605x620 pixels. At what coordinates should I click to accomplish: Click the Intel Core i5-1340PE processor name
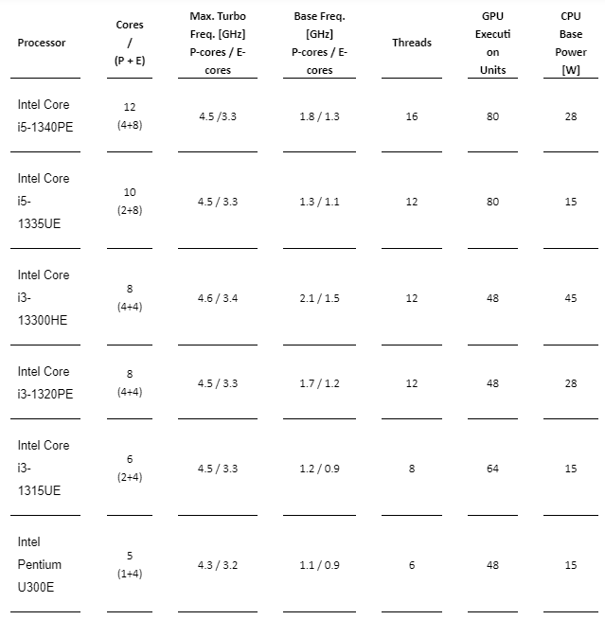[x=45, y=116]
